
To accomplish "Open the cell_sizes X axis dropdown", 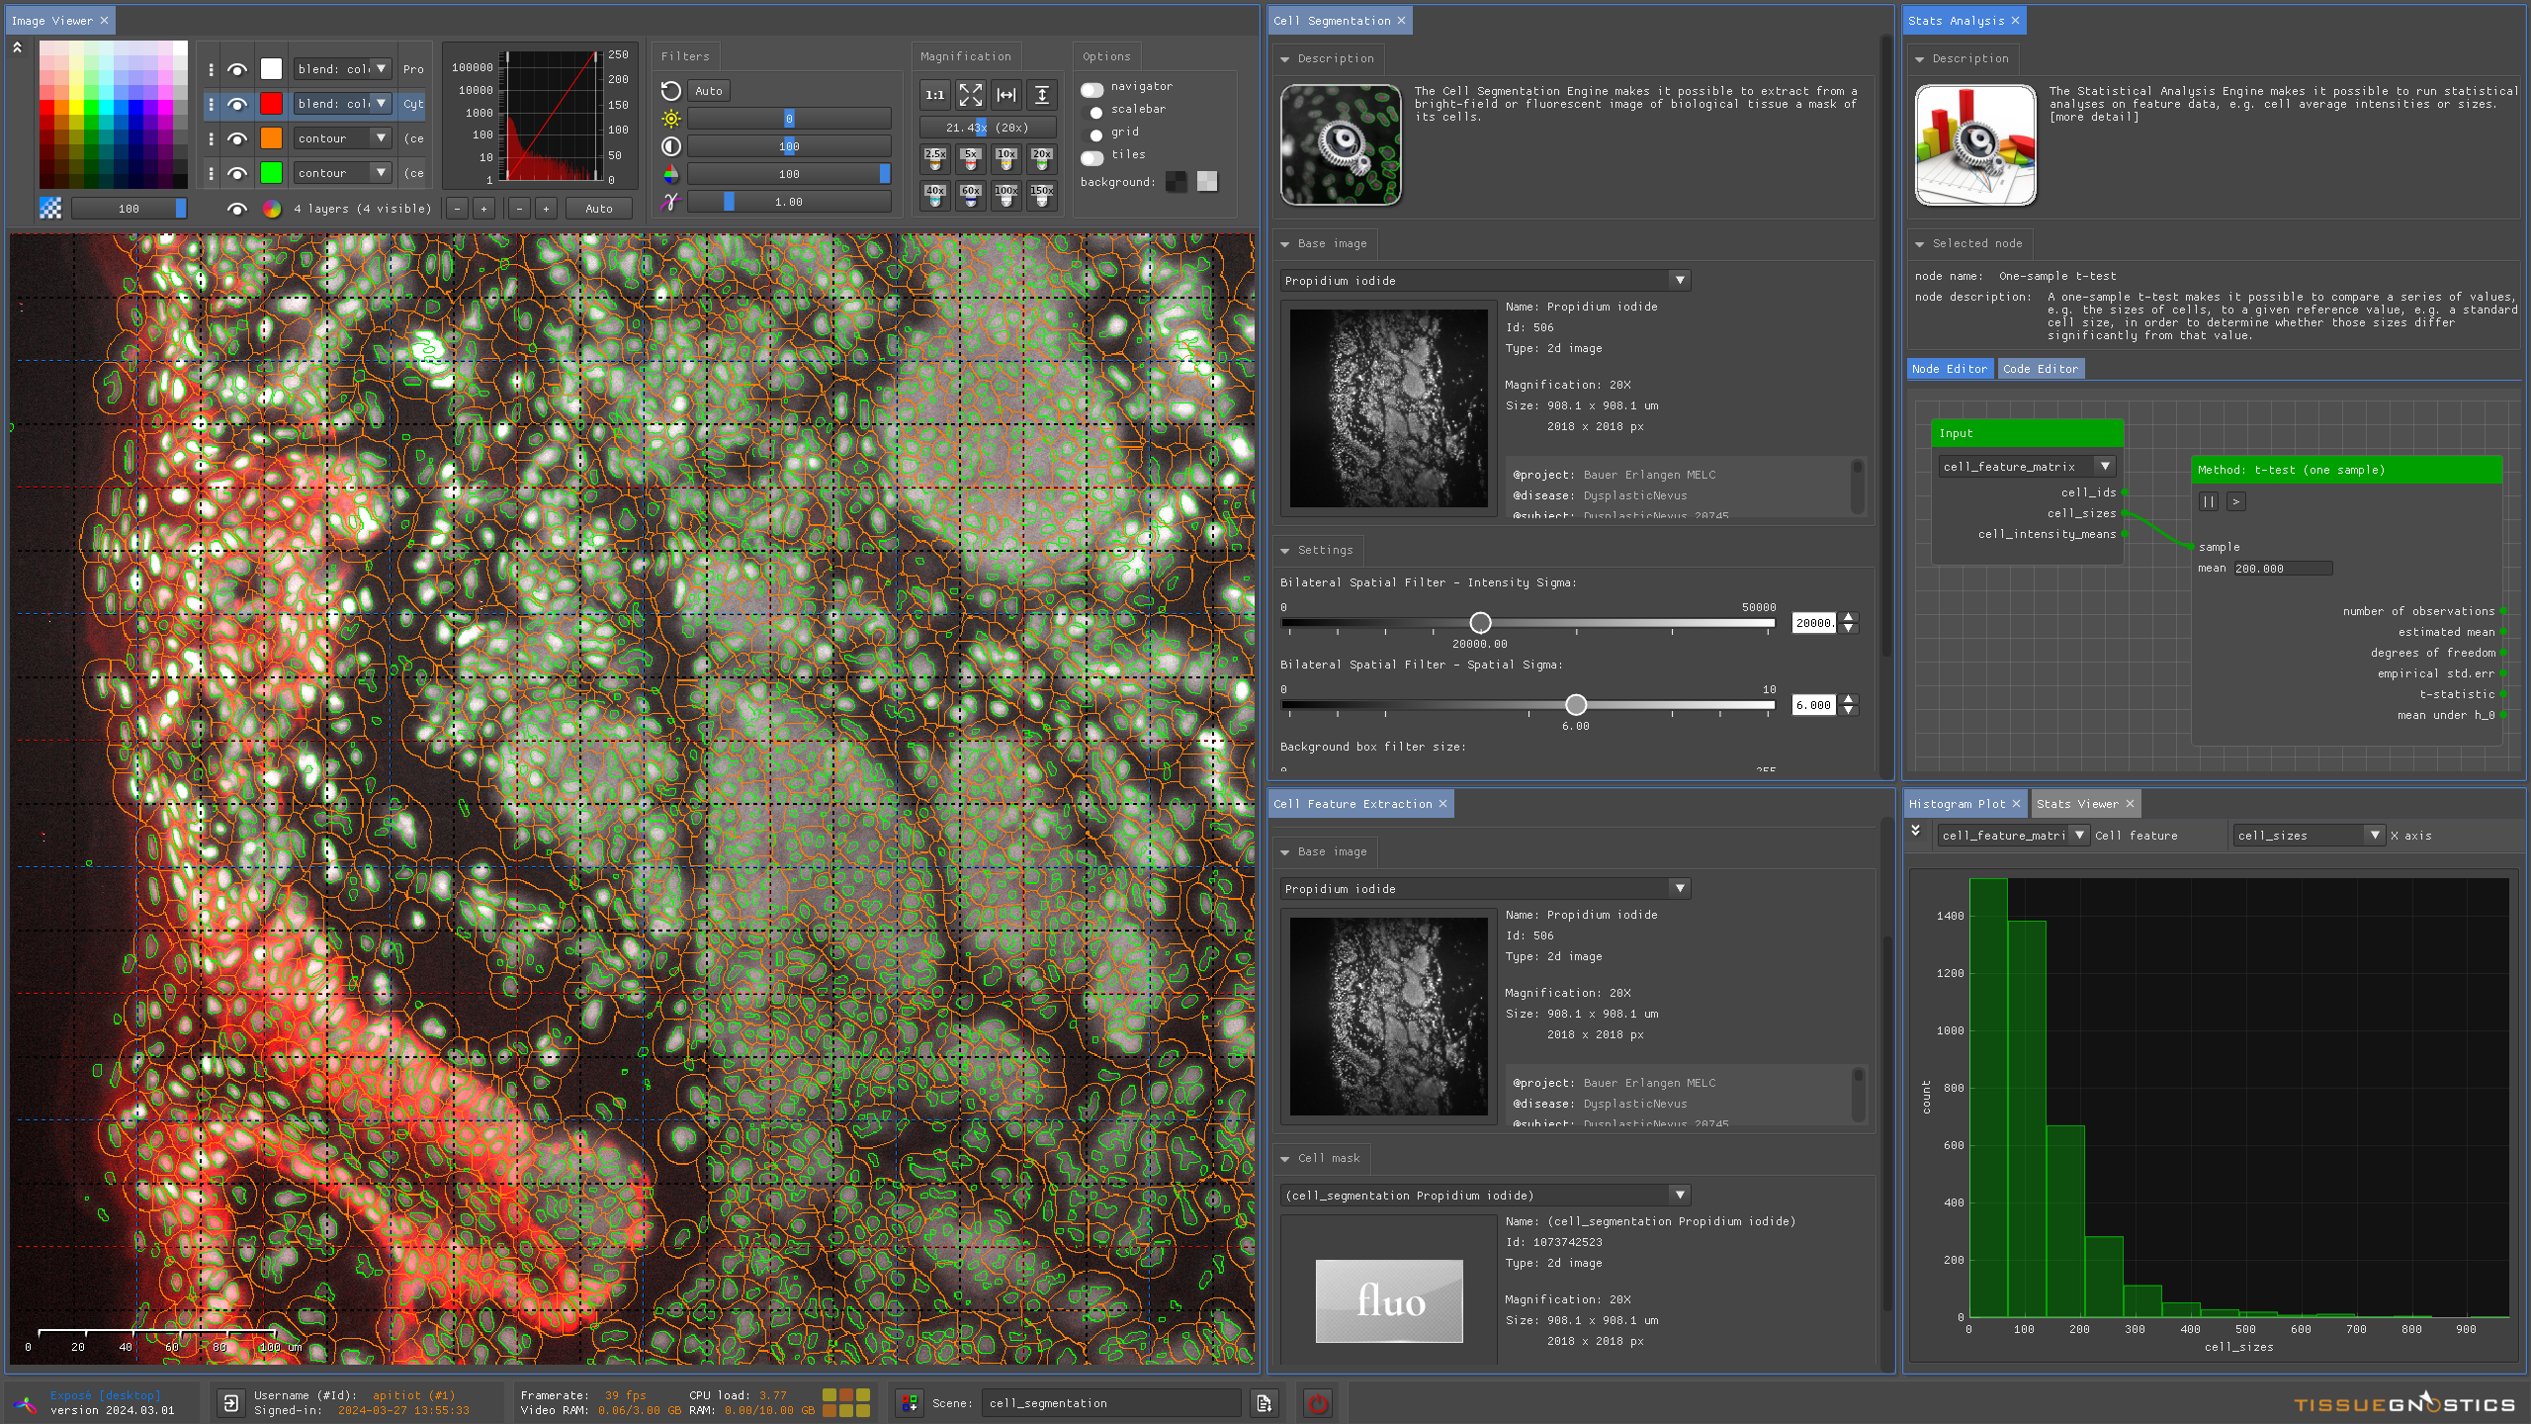I will pyautogui.click(x=2374, y=836).
